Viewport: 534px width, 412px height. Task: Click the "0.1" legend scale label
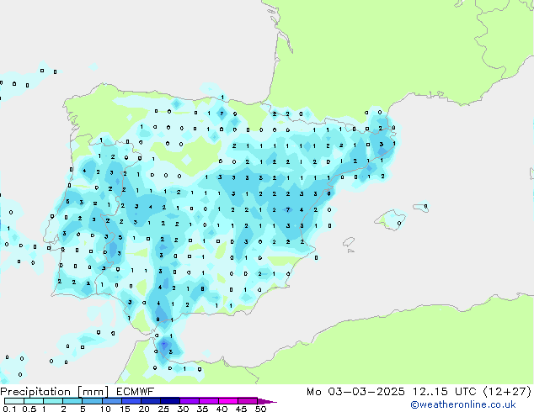(9, 409)
